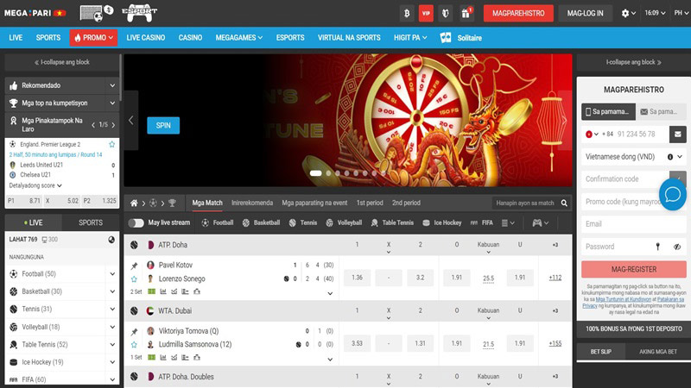Open VIRTUAL NA SPORTS
The image size is (691, 388).
[349, 38]
